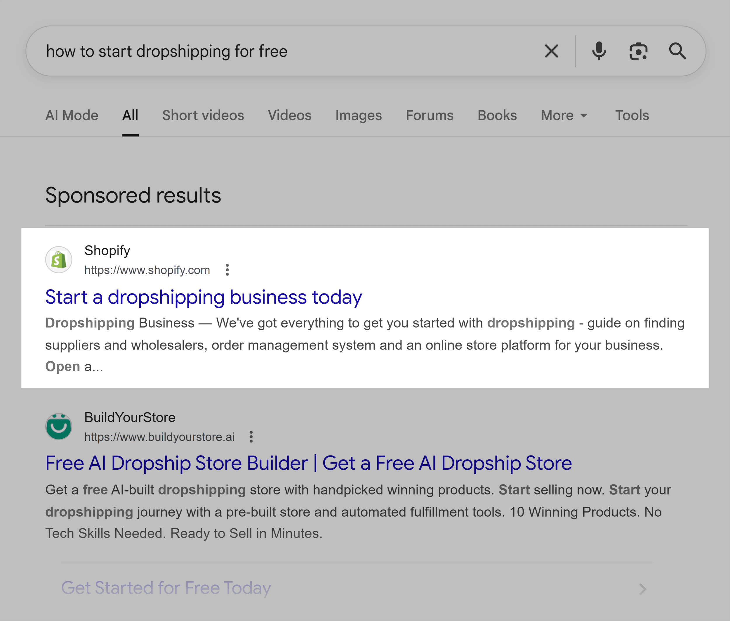Open the Forums results tab

pyautogui.click(x=429, y=115)
